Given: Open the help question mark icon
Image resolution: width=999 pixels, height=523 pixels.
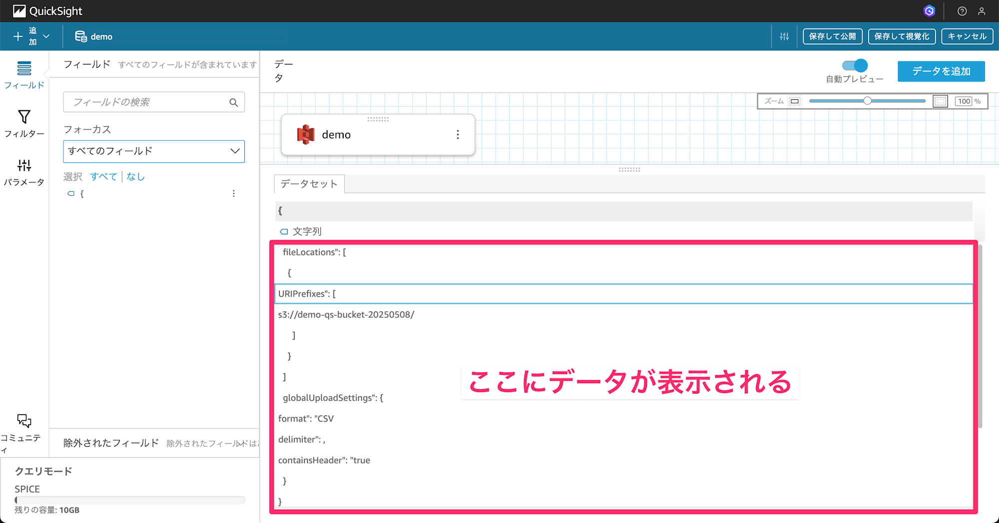Looking at the screenshot, I should click(962, 11).
